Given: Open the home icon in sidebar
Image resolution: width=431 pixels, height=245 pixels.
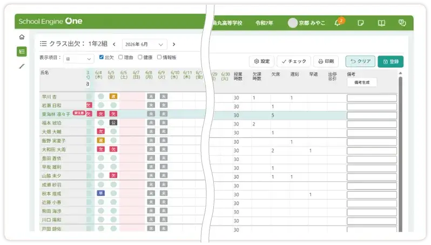Looking at the screenshot, I should click(x=22, y=37).
